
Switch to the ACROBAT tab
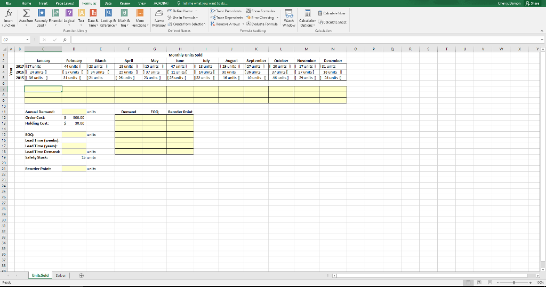tap(161, 3)
